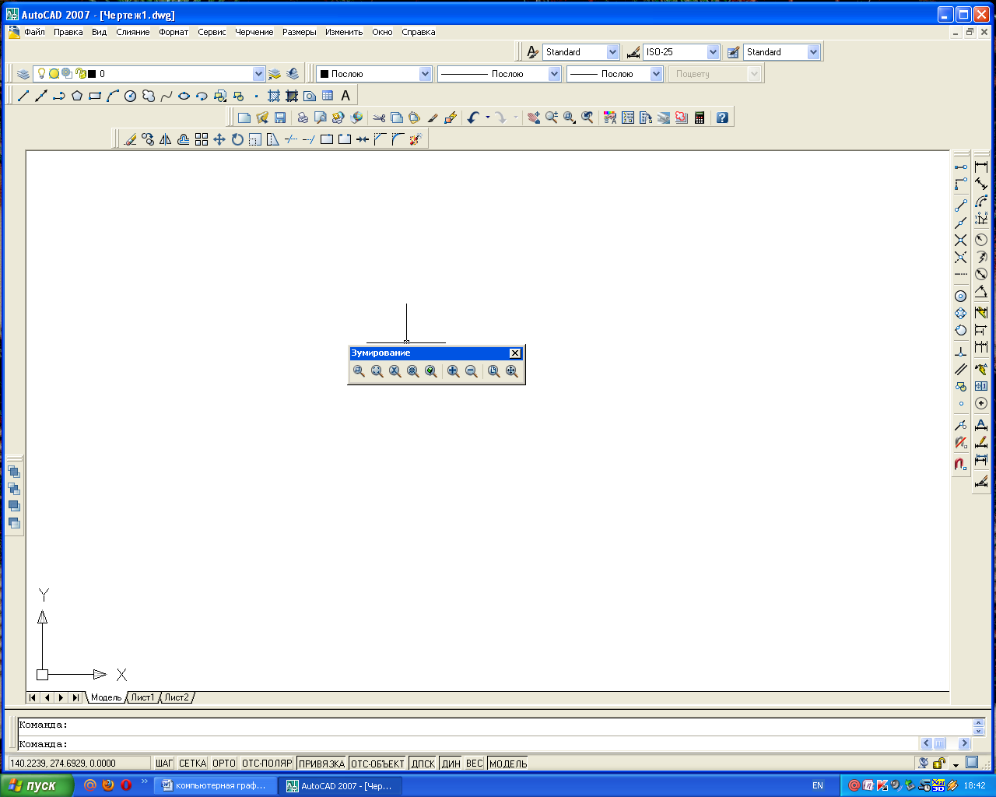Image resolution: width=996 pixels, height=797 pixels.
Task: Open the table style Standard dropdown
Action: pos(813,52)
